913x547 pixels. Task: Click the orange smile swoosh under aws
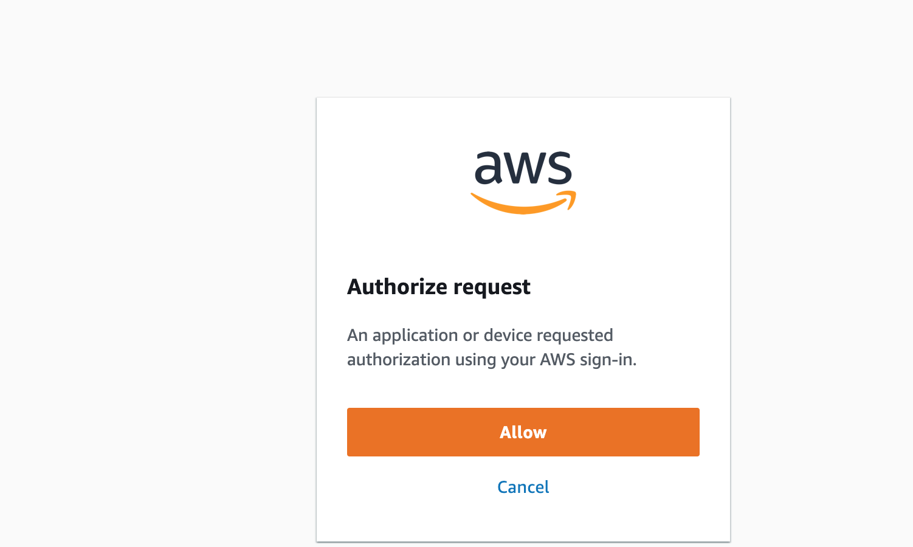click(523, 203)
